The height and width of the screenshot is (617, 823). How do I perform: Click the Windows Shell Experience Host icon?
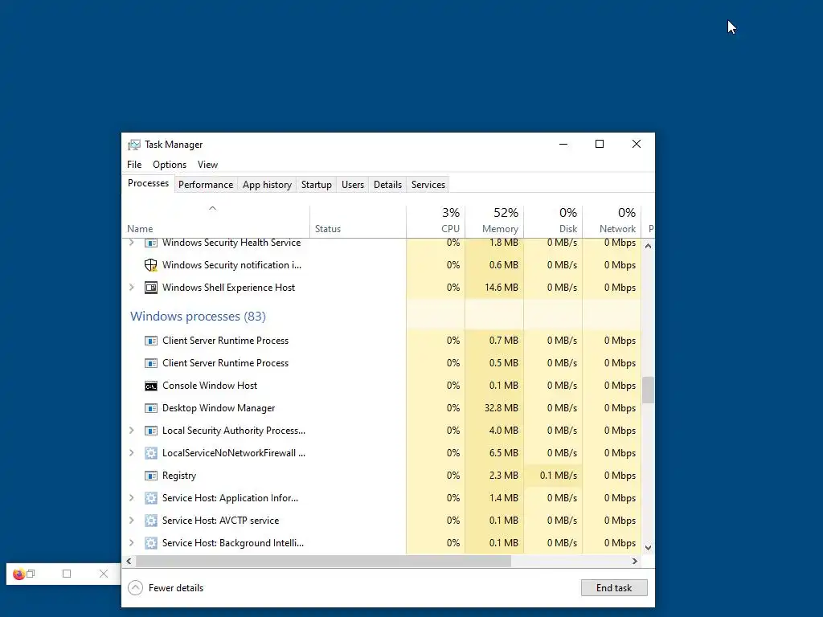click(150, 288)
